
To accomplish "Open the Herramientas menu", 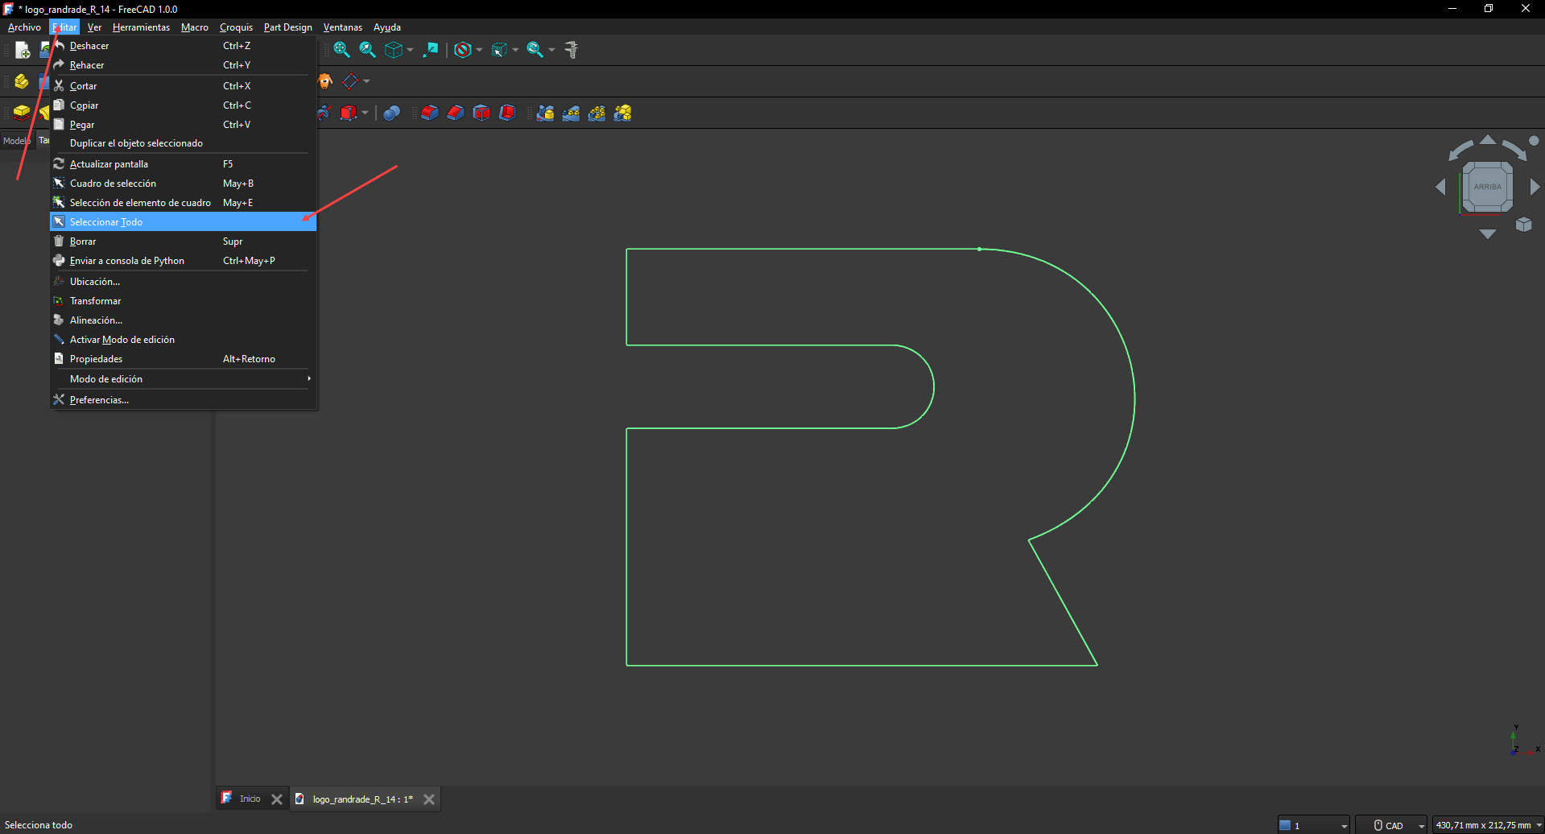I will 141,27.
